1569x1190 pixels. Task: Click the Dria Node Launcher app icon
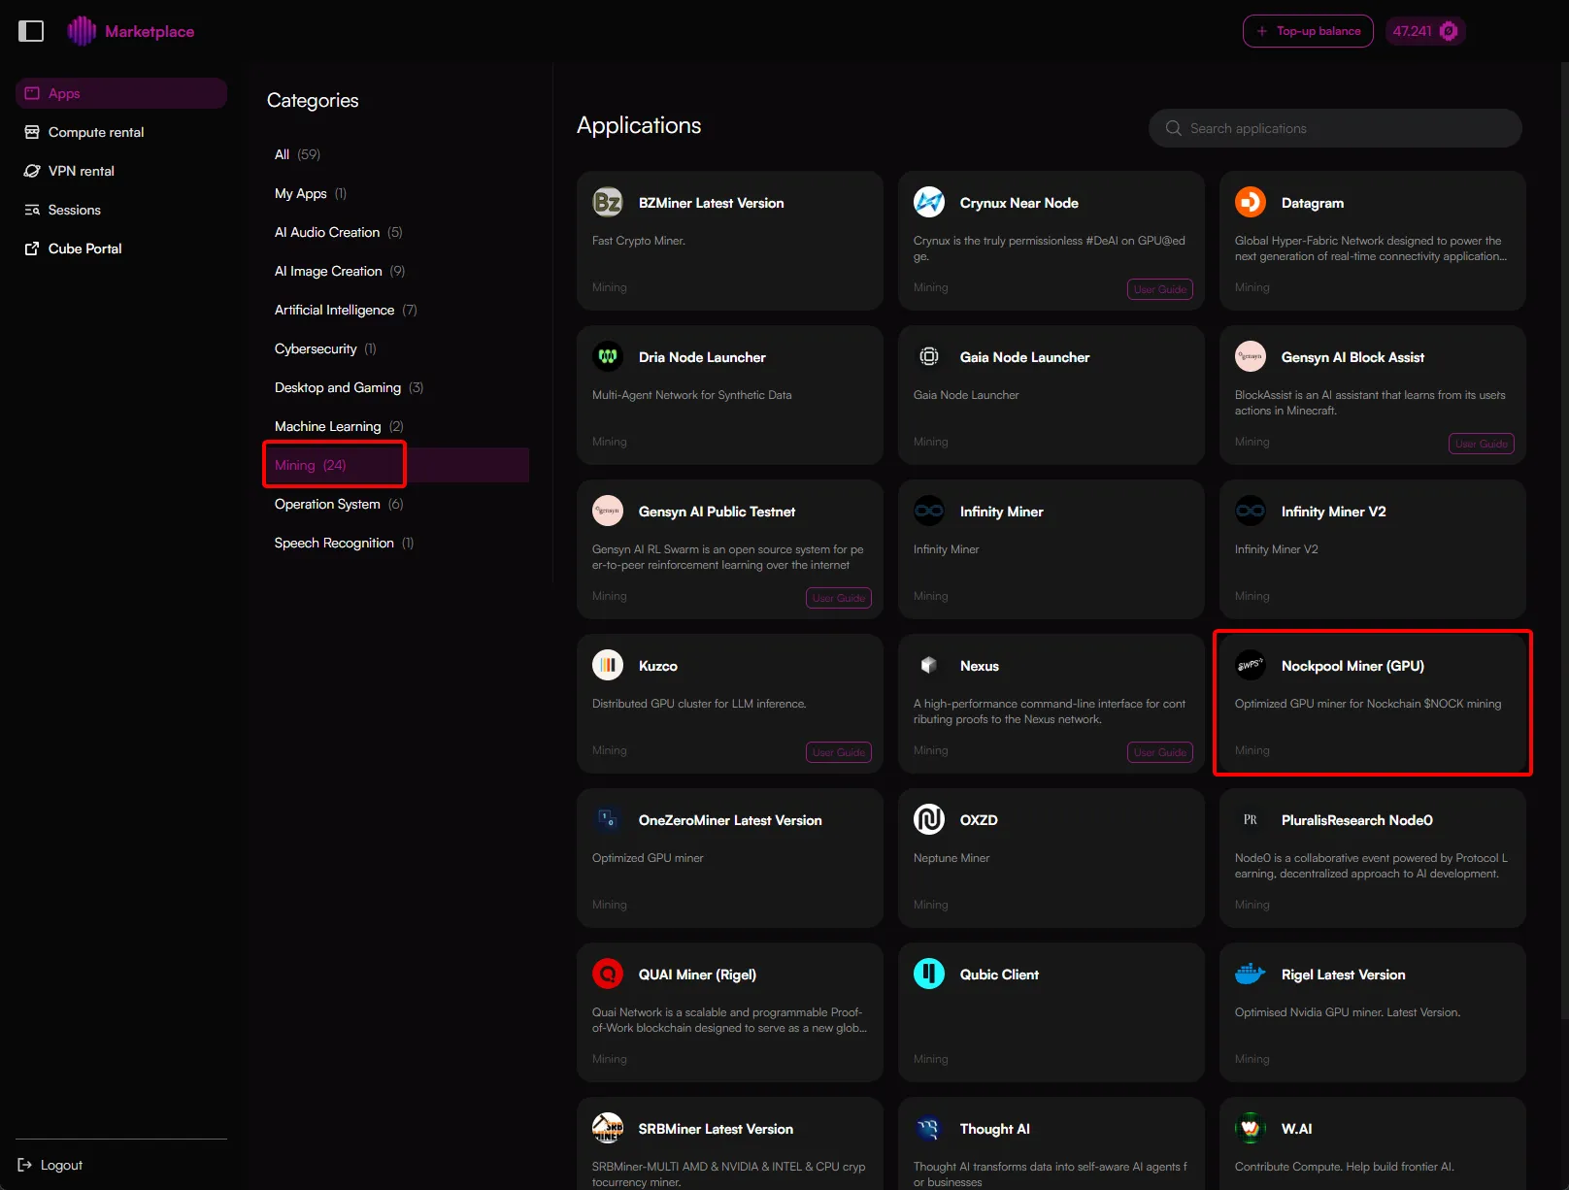tap(608, 356)
